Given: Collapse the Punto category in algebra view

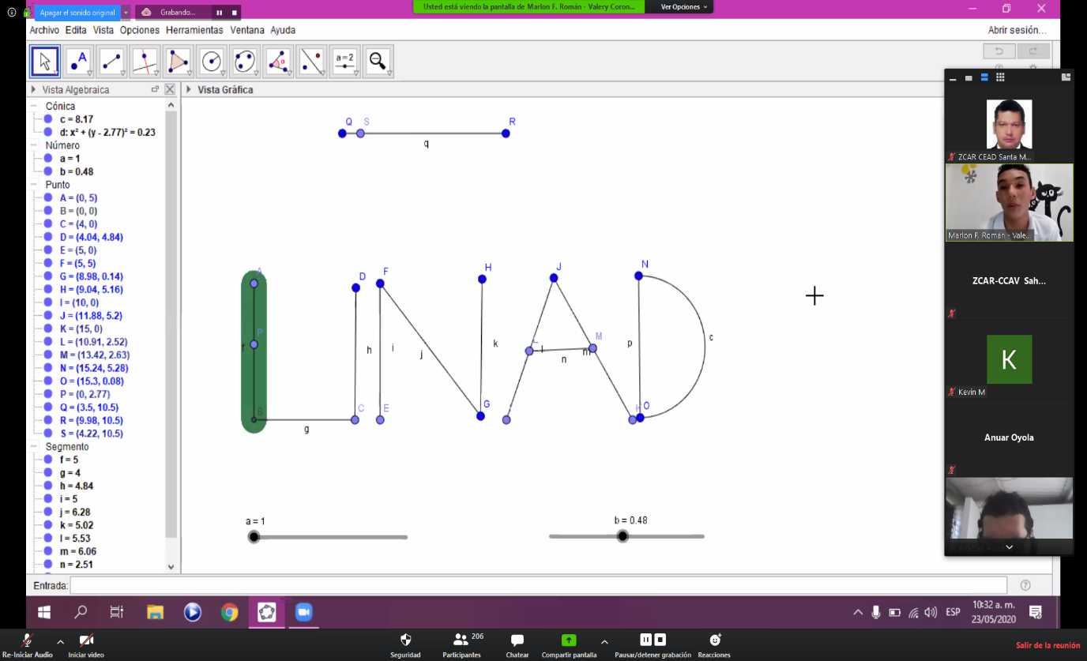Looking at the screenshot, I should point(34,185).
